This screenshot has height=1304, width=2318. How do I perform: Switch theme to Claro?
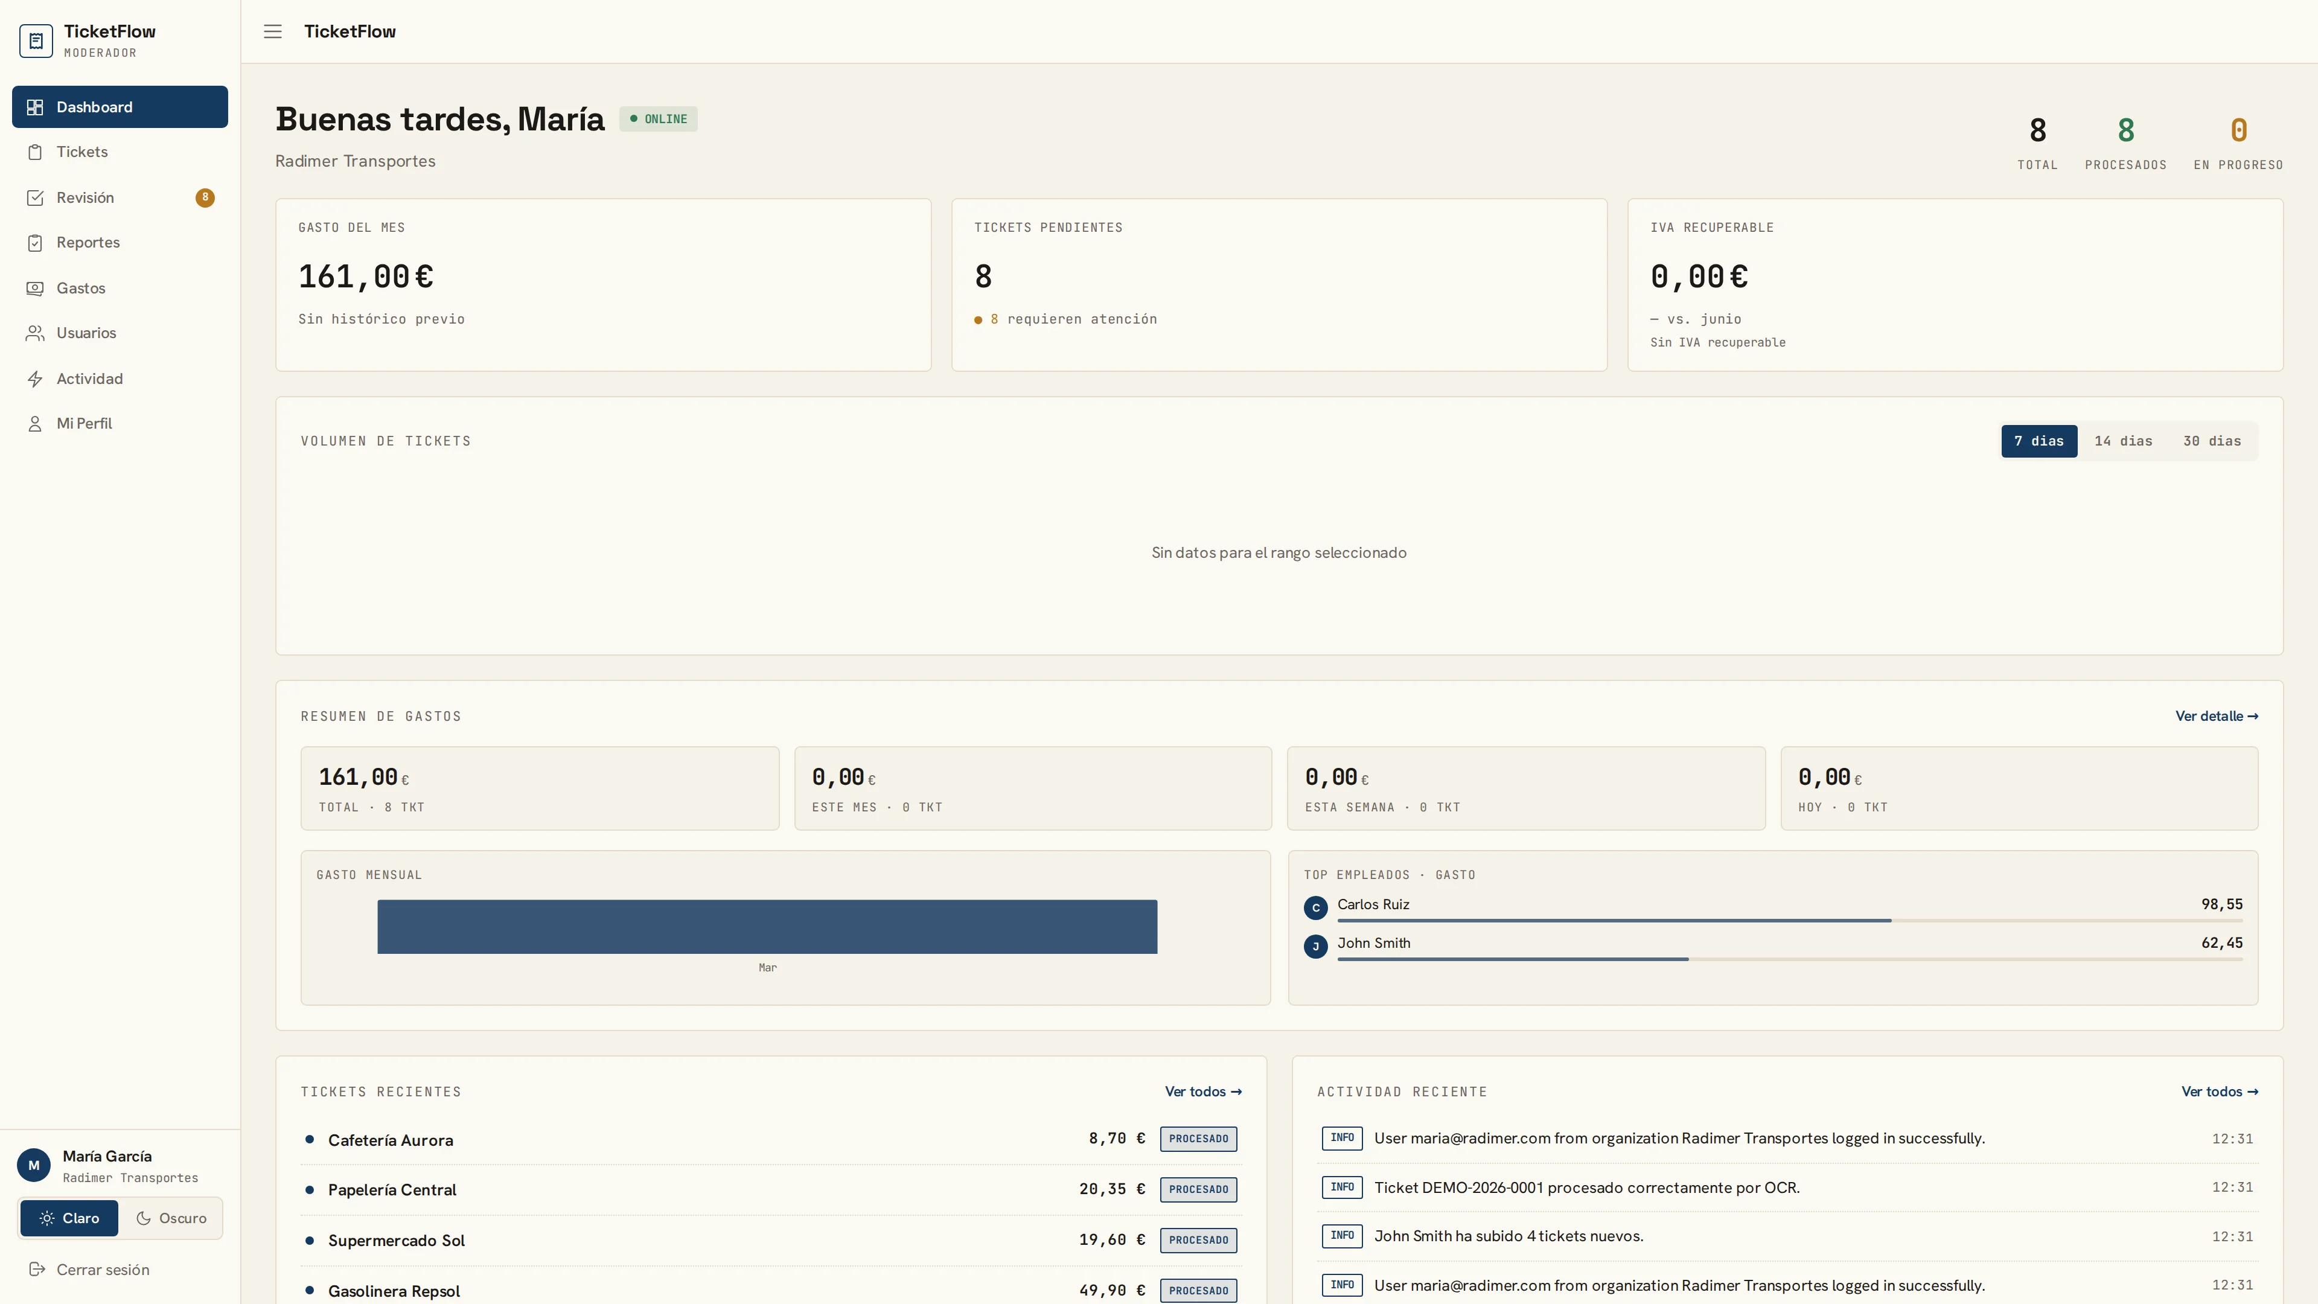click(x=69, y=1218)
